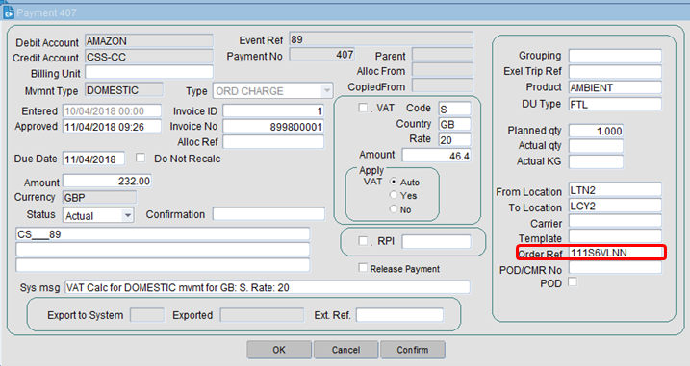Viewport: 690px width, 366px height.
Task: Select the No Apply VAT radio option
Action: pos(394,209)
